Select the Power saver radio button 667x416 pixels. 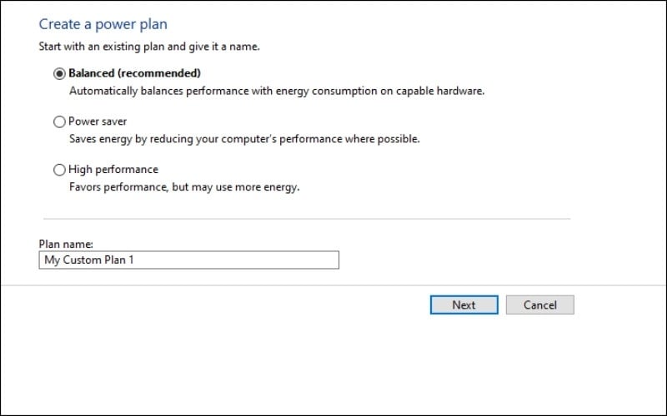(x=59, y=121)
